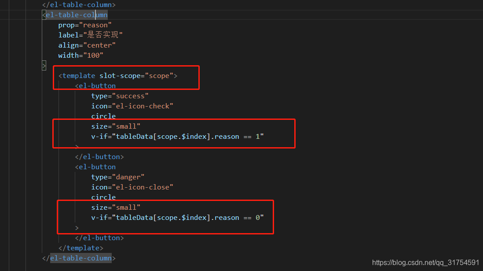The image size is (483, 271).
Task: Click the </el-button> closing tag after the reason == 1 line
Action: (99, 157)
